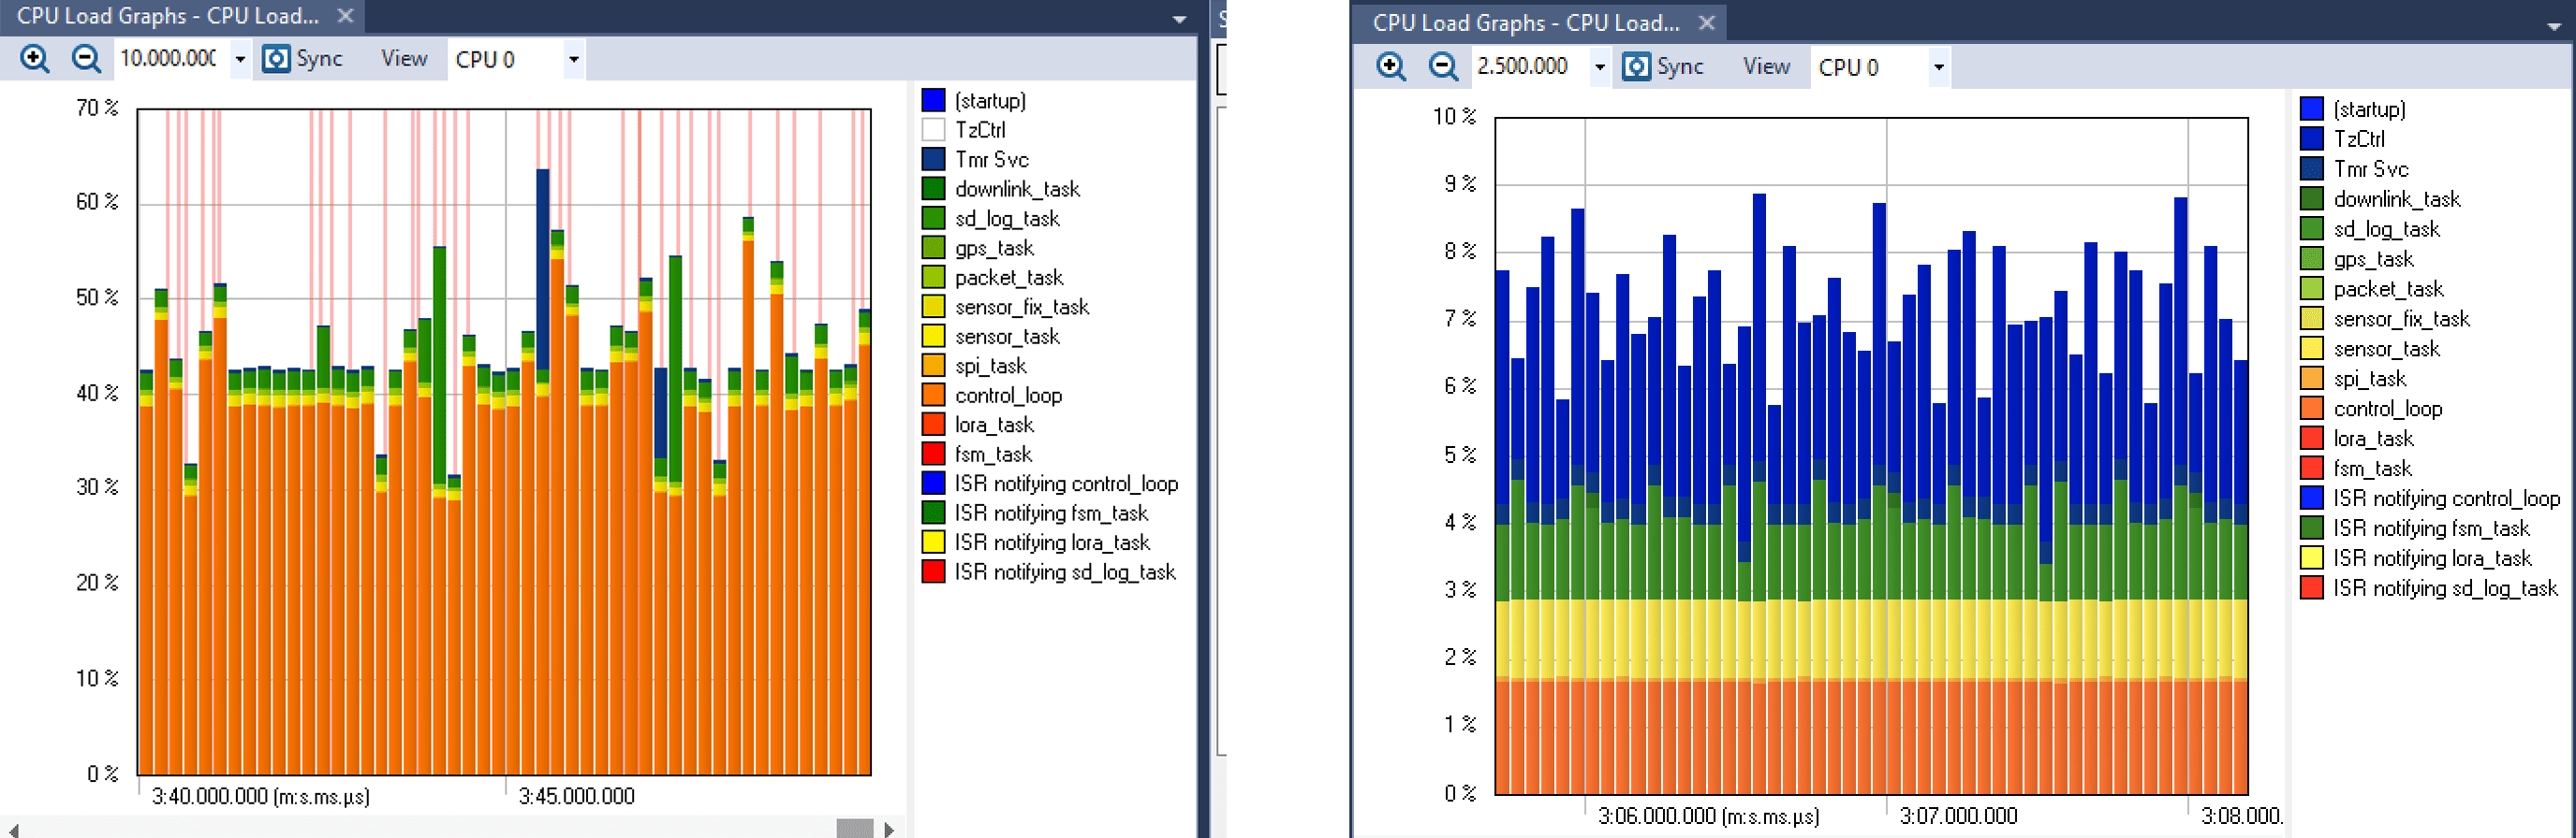The width and height of the screenshot is (2576, 838).
Task: Click ISR notifying lora_task label, left legend
Action: (x=1052, y=542)
